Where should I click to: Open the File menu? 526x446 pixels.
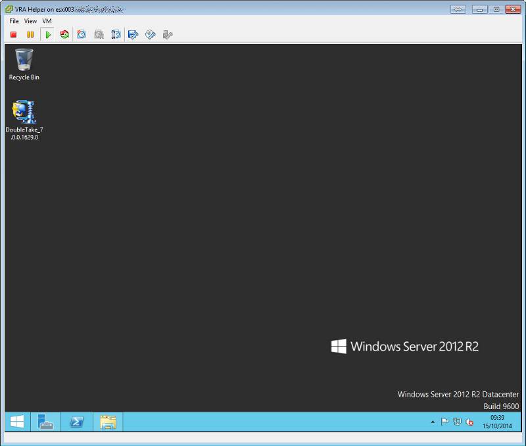14,21
